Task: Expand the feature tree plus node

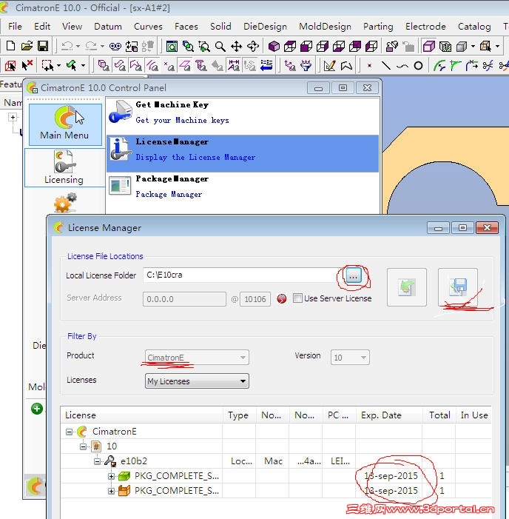Action: click(x=13, y=117)
